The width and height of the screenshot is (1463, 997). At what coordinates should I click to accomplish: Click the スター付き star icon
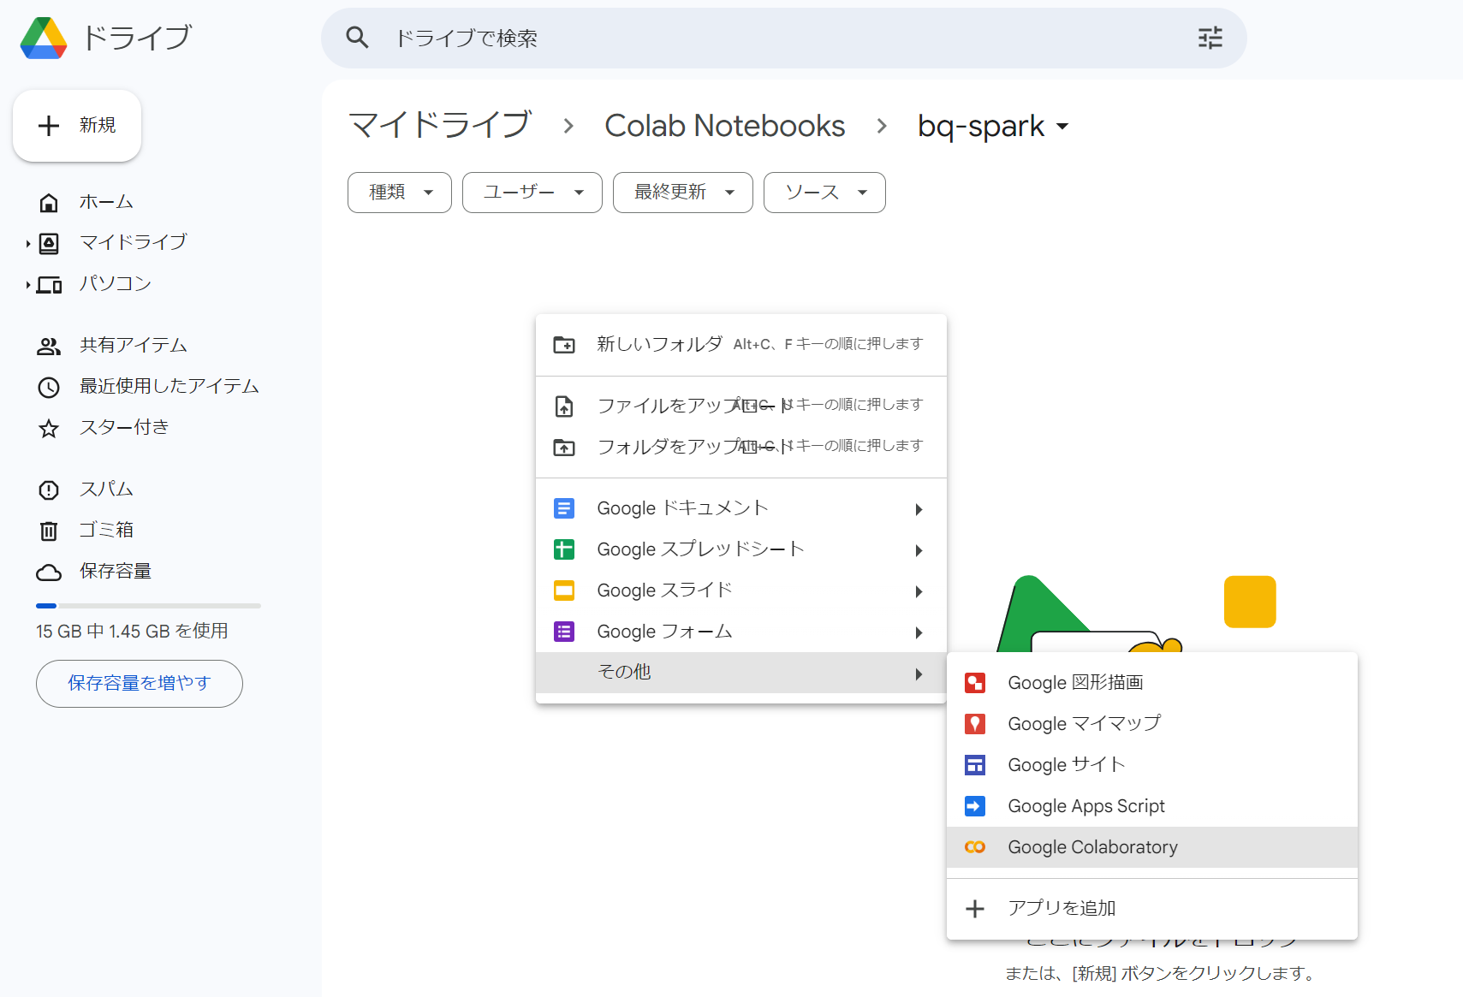pos(49,429)
